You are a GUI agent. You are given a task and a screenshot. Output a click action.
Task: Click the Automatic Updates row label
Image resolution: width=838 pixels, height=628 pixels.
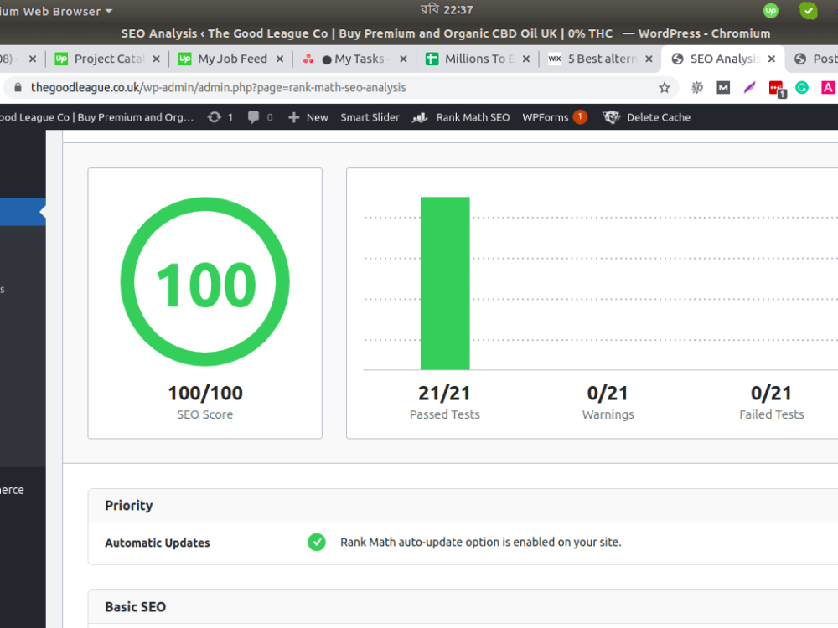pyautogui.click(x=158, y=543)
